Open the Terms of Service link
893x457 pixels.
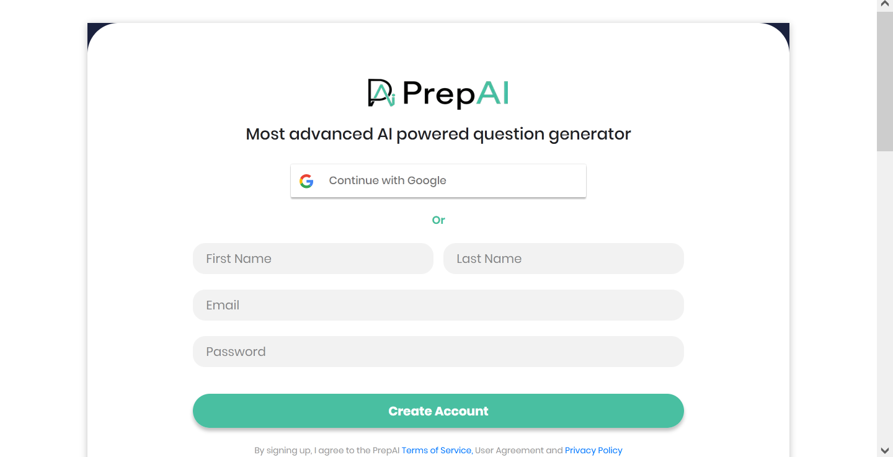coord(436,450)
